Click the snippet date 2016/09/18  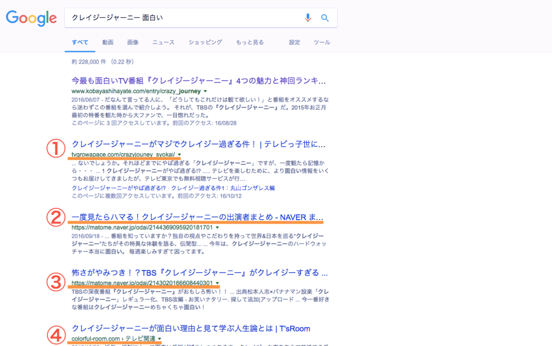pyautogui.click(x=86, y=236)
